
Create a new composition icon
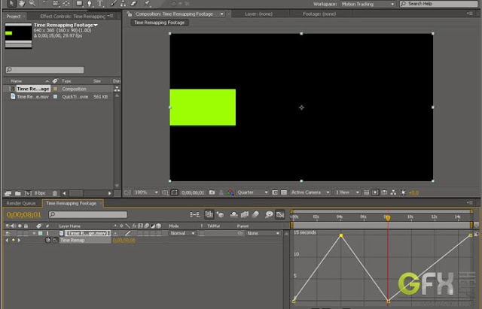(28, 193)
